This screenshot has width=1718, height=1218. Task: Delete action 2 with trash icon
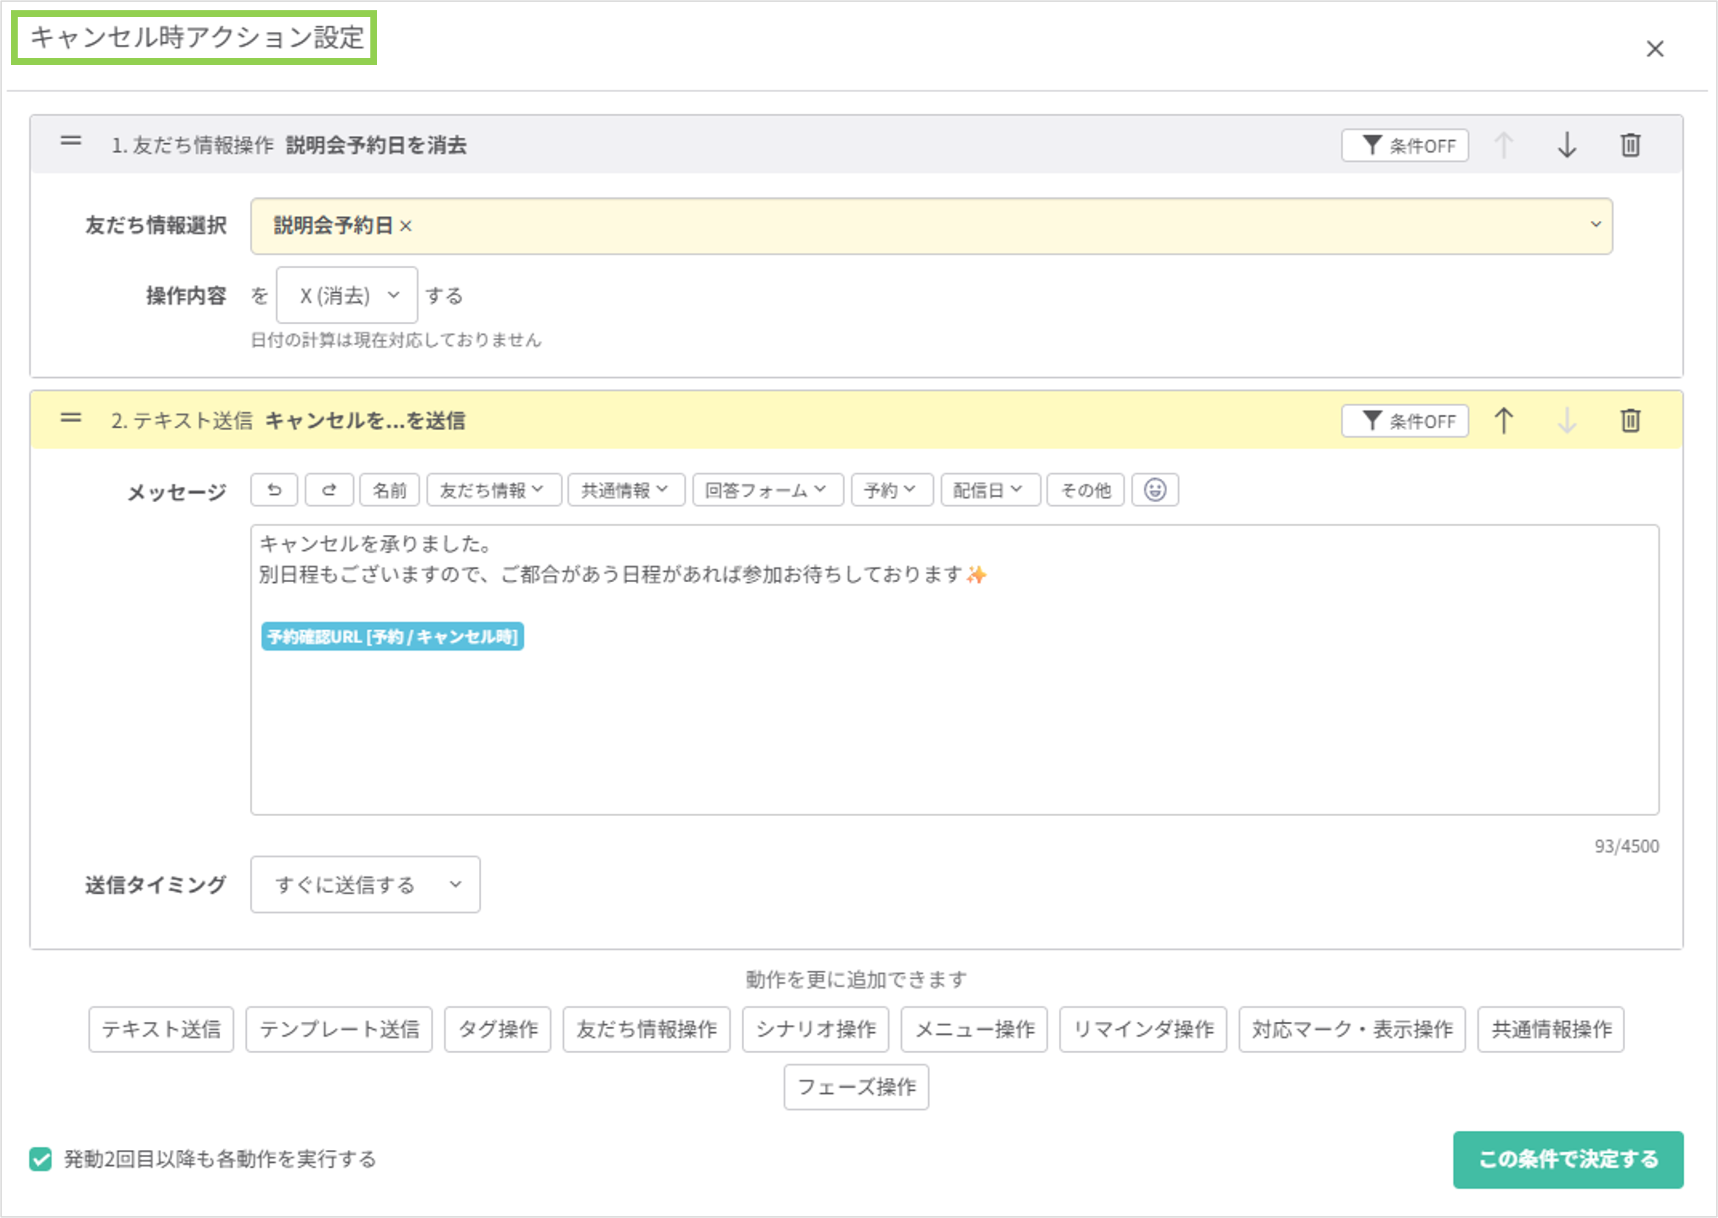(x=1630, y=421)
